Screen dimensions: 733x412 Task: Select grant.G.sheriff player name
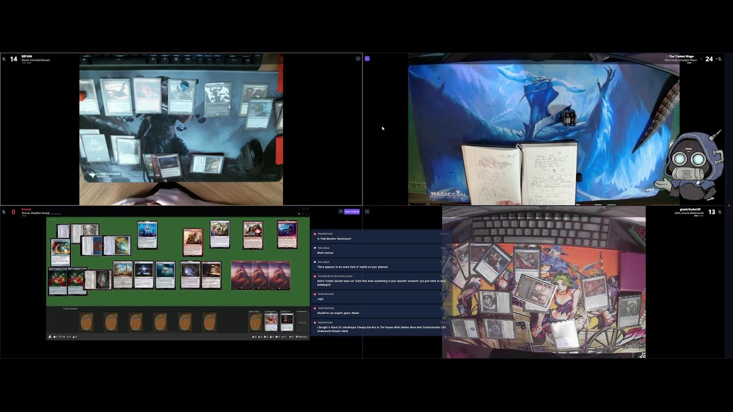pyautogui.click(x=690, y=209)
